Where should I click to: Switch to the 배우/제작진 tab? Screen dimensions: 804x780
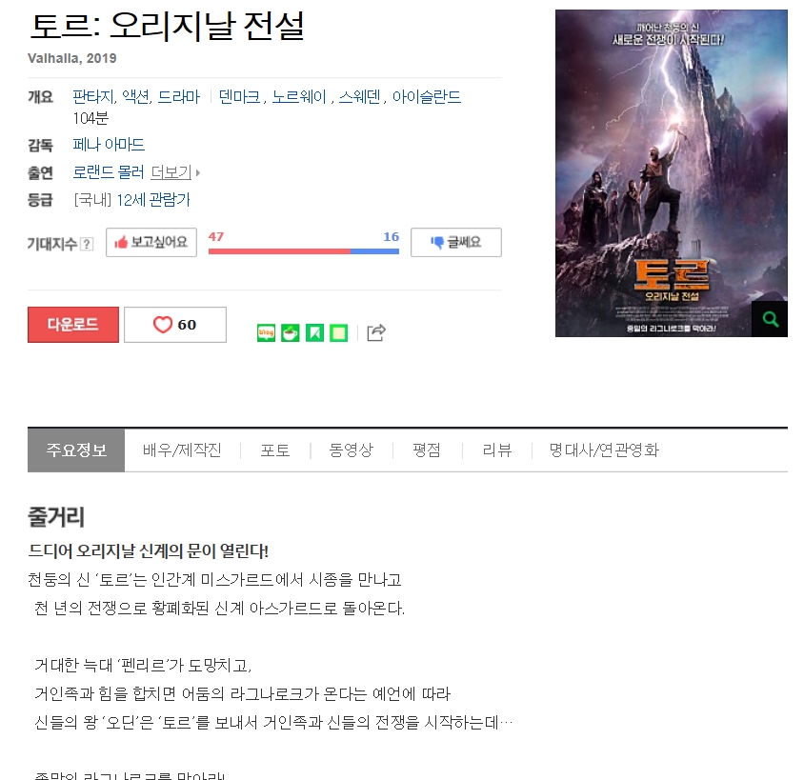point(182,450)
